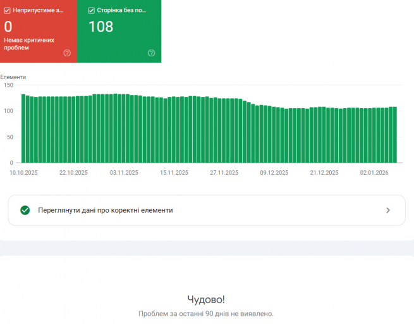Open 'Переглянути дані про коректні елементи'
This screenshot has width=414, height=324.
tap(207, 210)
